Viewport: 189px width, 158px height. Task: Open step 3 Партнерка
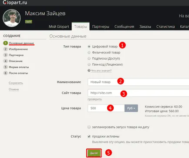[x=16, y=55]
